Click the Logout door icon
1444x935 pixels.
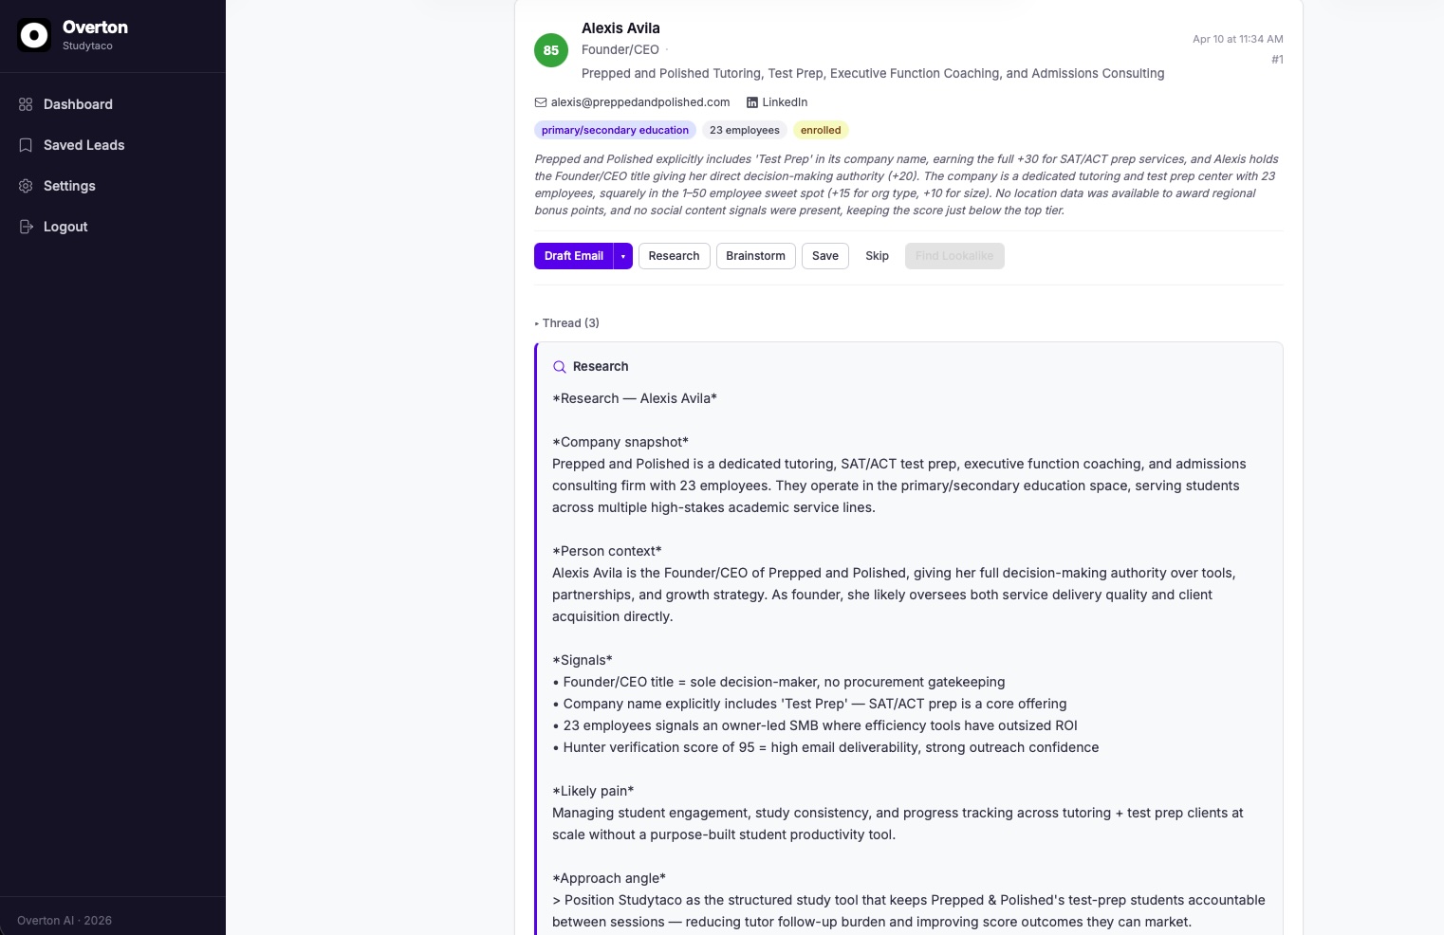26,227
